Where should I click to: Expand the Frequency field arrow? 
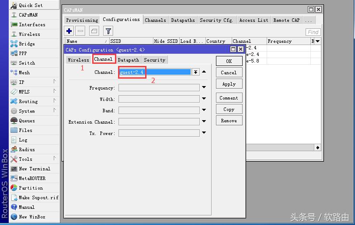tap(204, 87)
